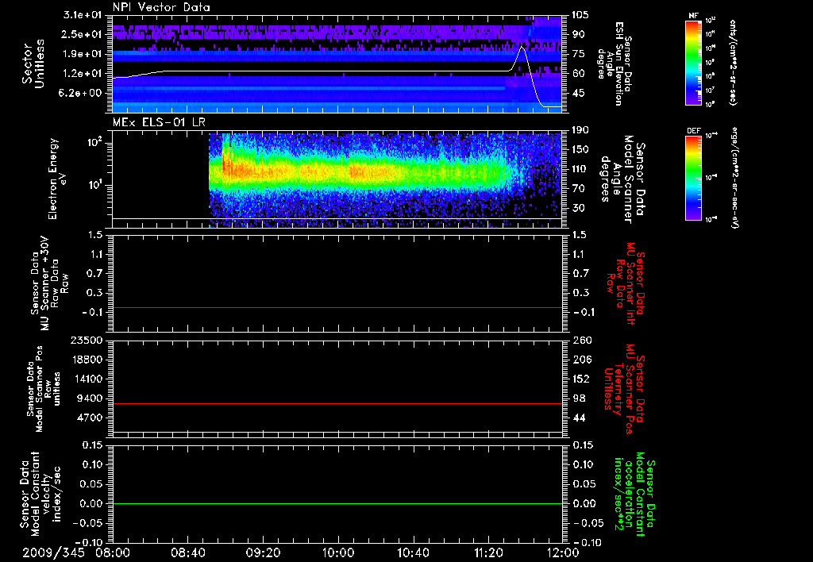Image resolution: width=813 pixels, height=562 pixels.
Task: Click the white elevation curve peak in NPI panel
Action: click(x=522, y=47)
